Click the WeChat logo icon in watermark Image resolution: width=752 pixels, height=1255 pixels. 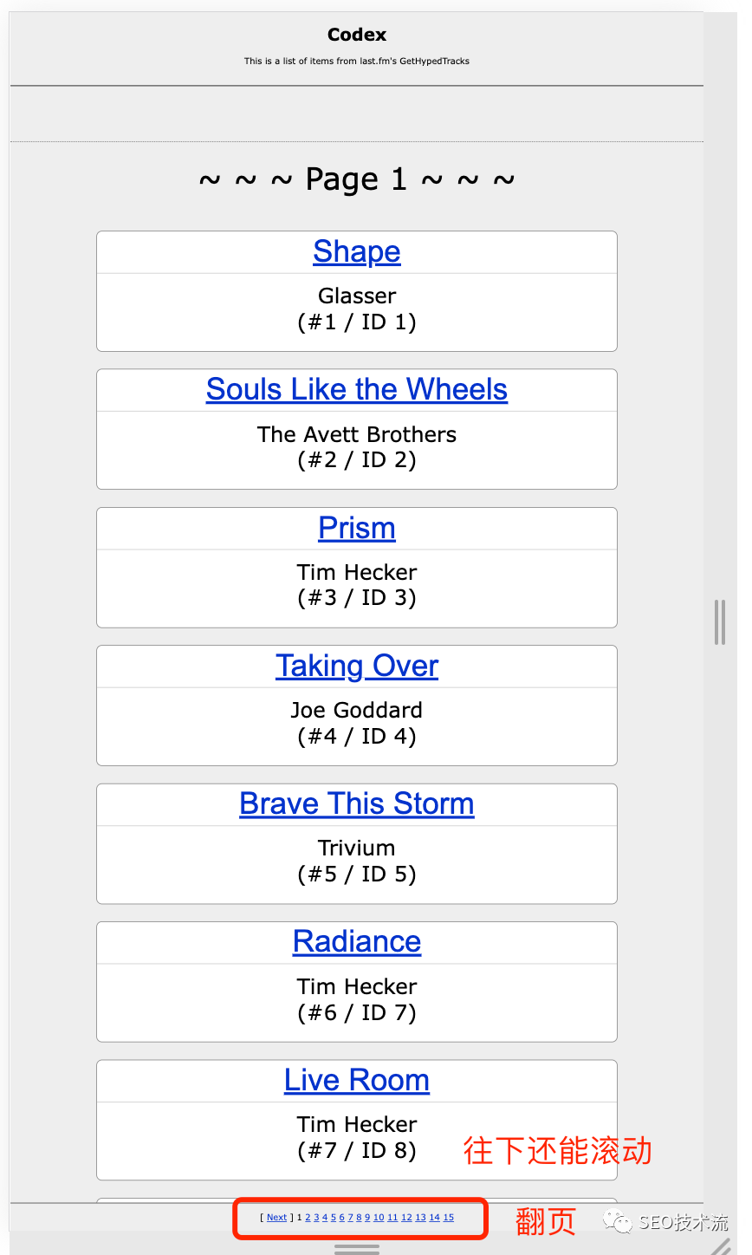coord(619,1222)
